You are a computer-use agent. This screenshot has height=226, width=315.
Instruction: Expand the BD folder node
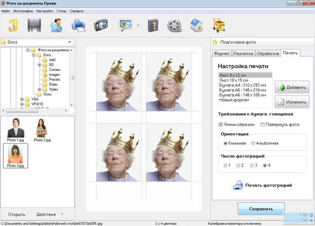[40, 65]
